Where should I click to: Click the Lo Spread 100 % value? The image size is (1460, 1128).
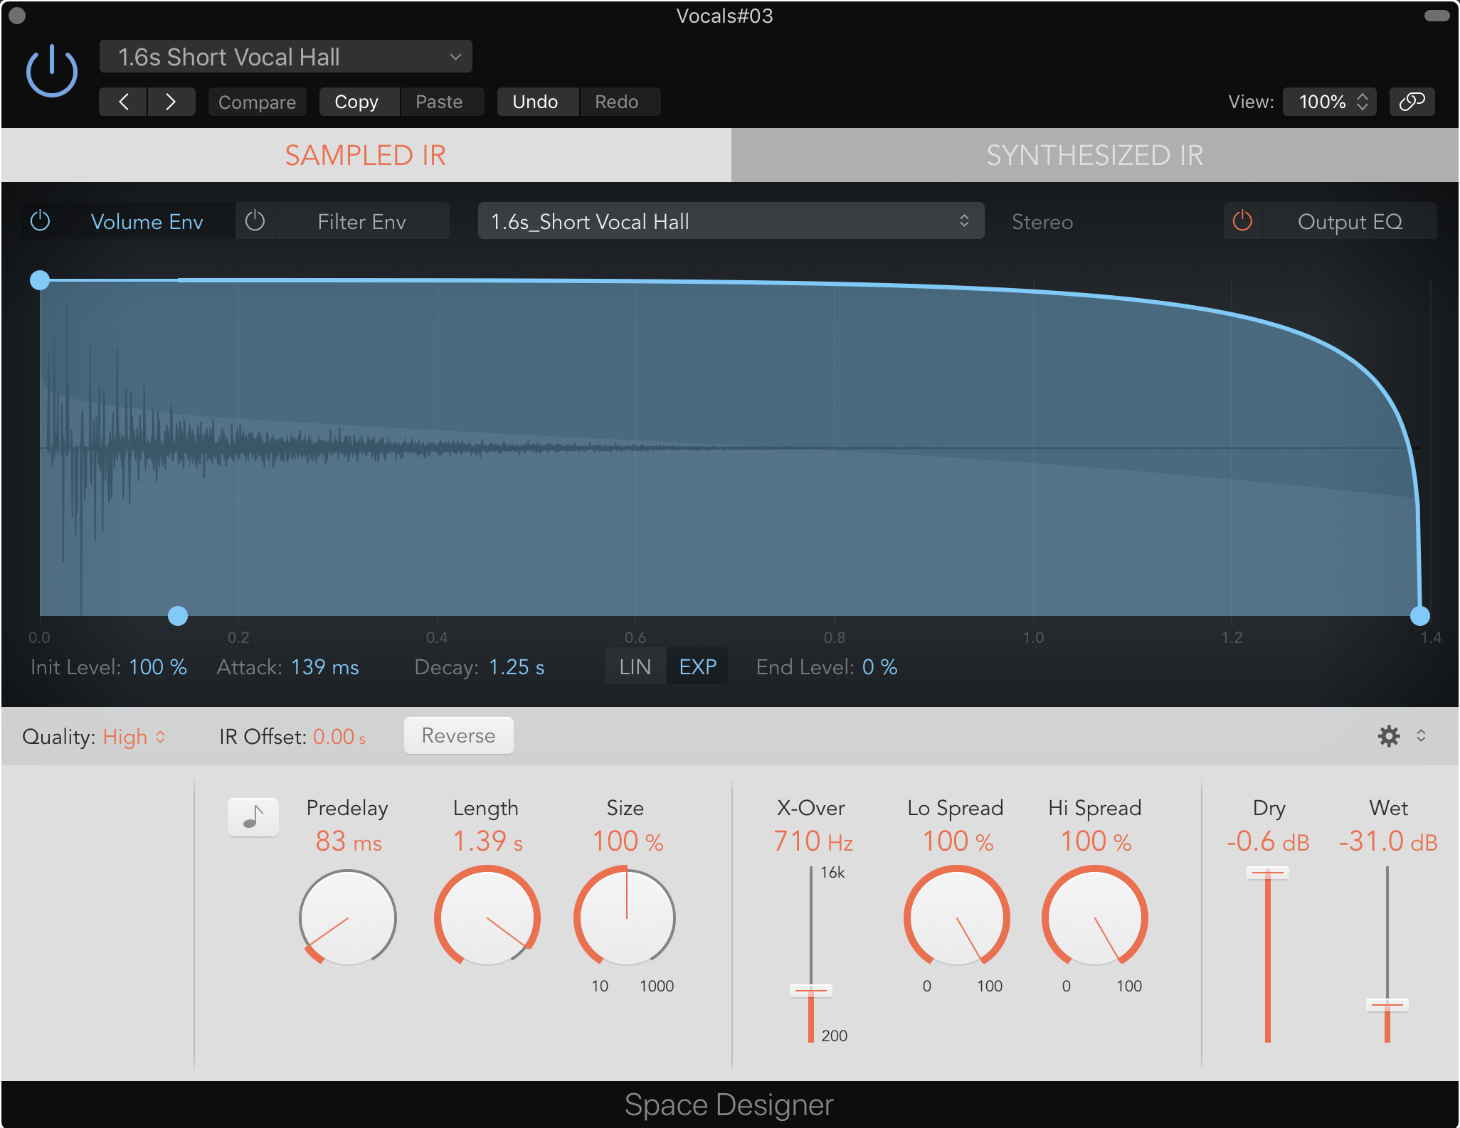tap(958, 842)
